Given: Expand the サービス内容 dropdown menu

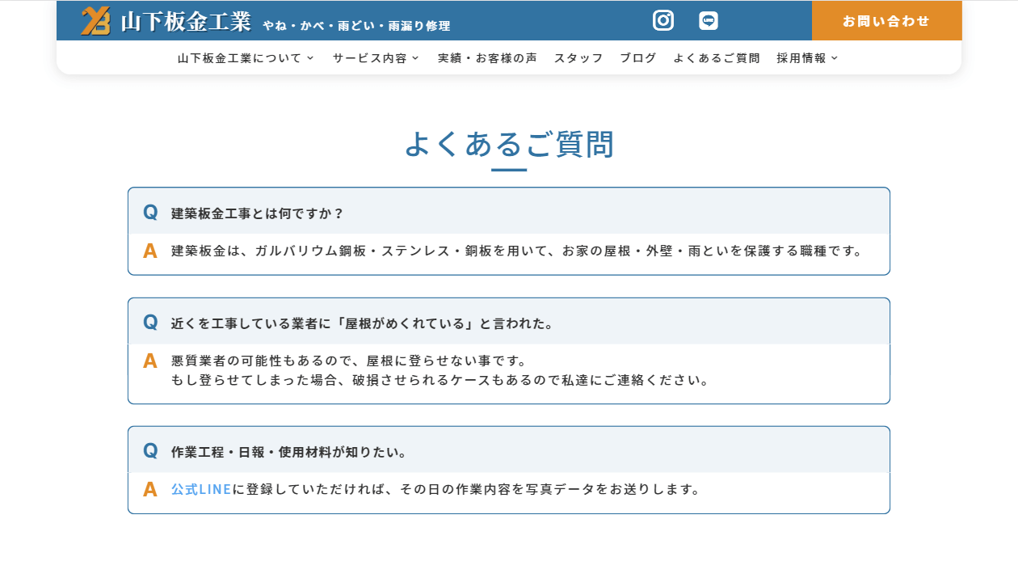Looking at the screenshot, I should coord(376,58).
